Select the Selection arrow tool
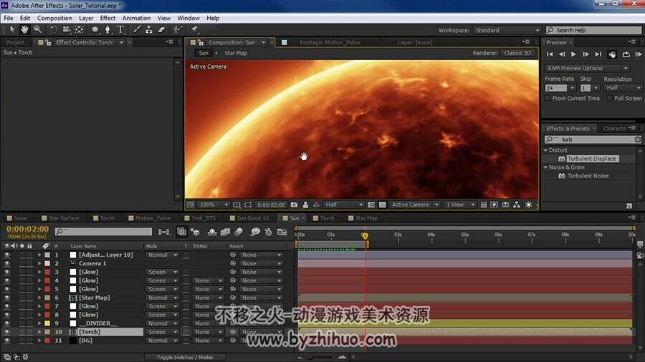 click(x=12, y=29)
